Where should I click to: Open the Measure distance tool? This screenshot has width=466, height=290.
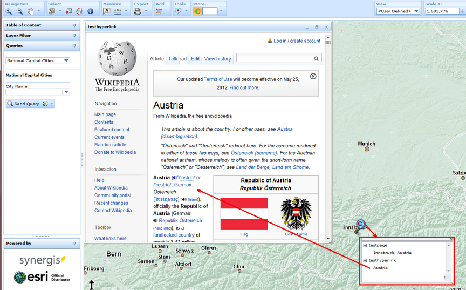click(x=119, y=11)
